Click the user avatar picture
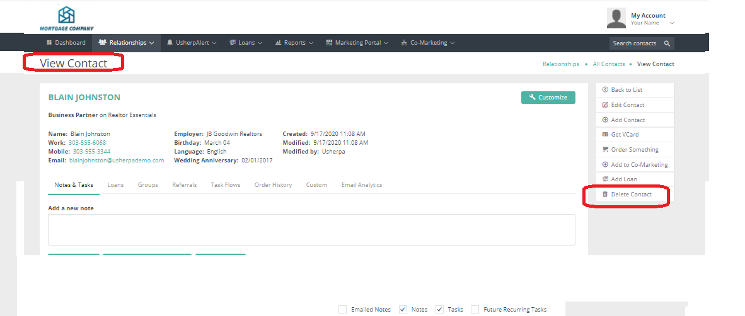Image resolution: width=745 pixels, height=316 pixels. pos(616,18)
